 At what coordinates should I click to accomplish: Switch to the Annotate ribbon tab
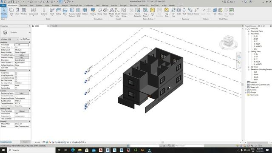point(56,6)
